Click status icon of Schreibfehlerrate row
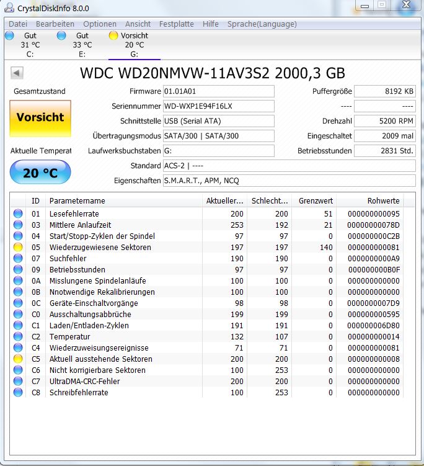The width and height of the screenshot is (424, 466). click(18, 392)
